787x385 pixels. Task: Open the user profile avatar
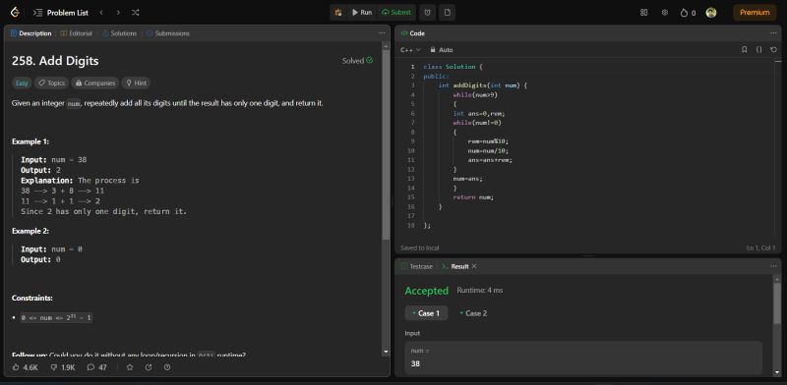tap(711, 13)
